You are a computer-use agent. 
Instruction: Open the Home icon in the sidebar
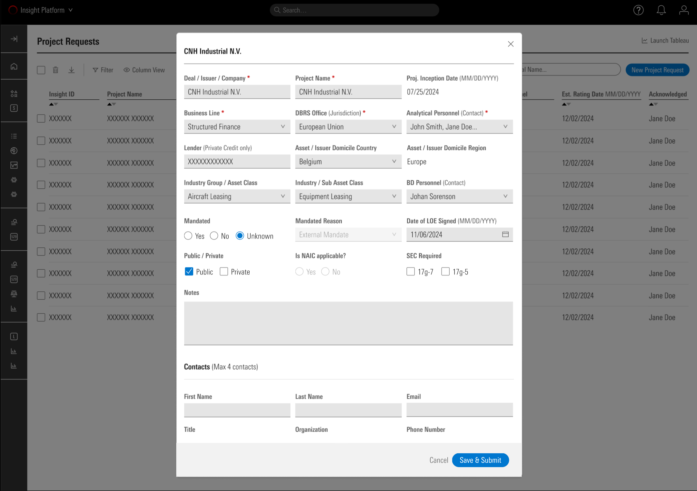(x=14, y=66)
